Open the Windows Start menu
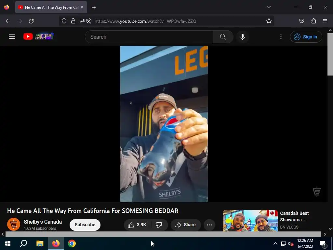 click(x=8, y=243)
